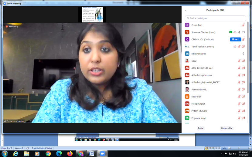Click Susanna Cherian's microphone icon

[239, 32]
